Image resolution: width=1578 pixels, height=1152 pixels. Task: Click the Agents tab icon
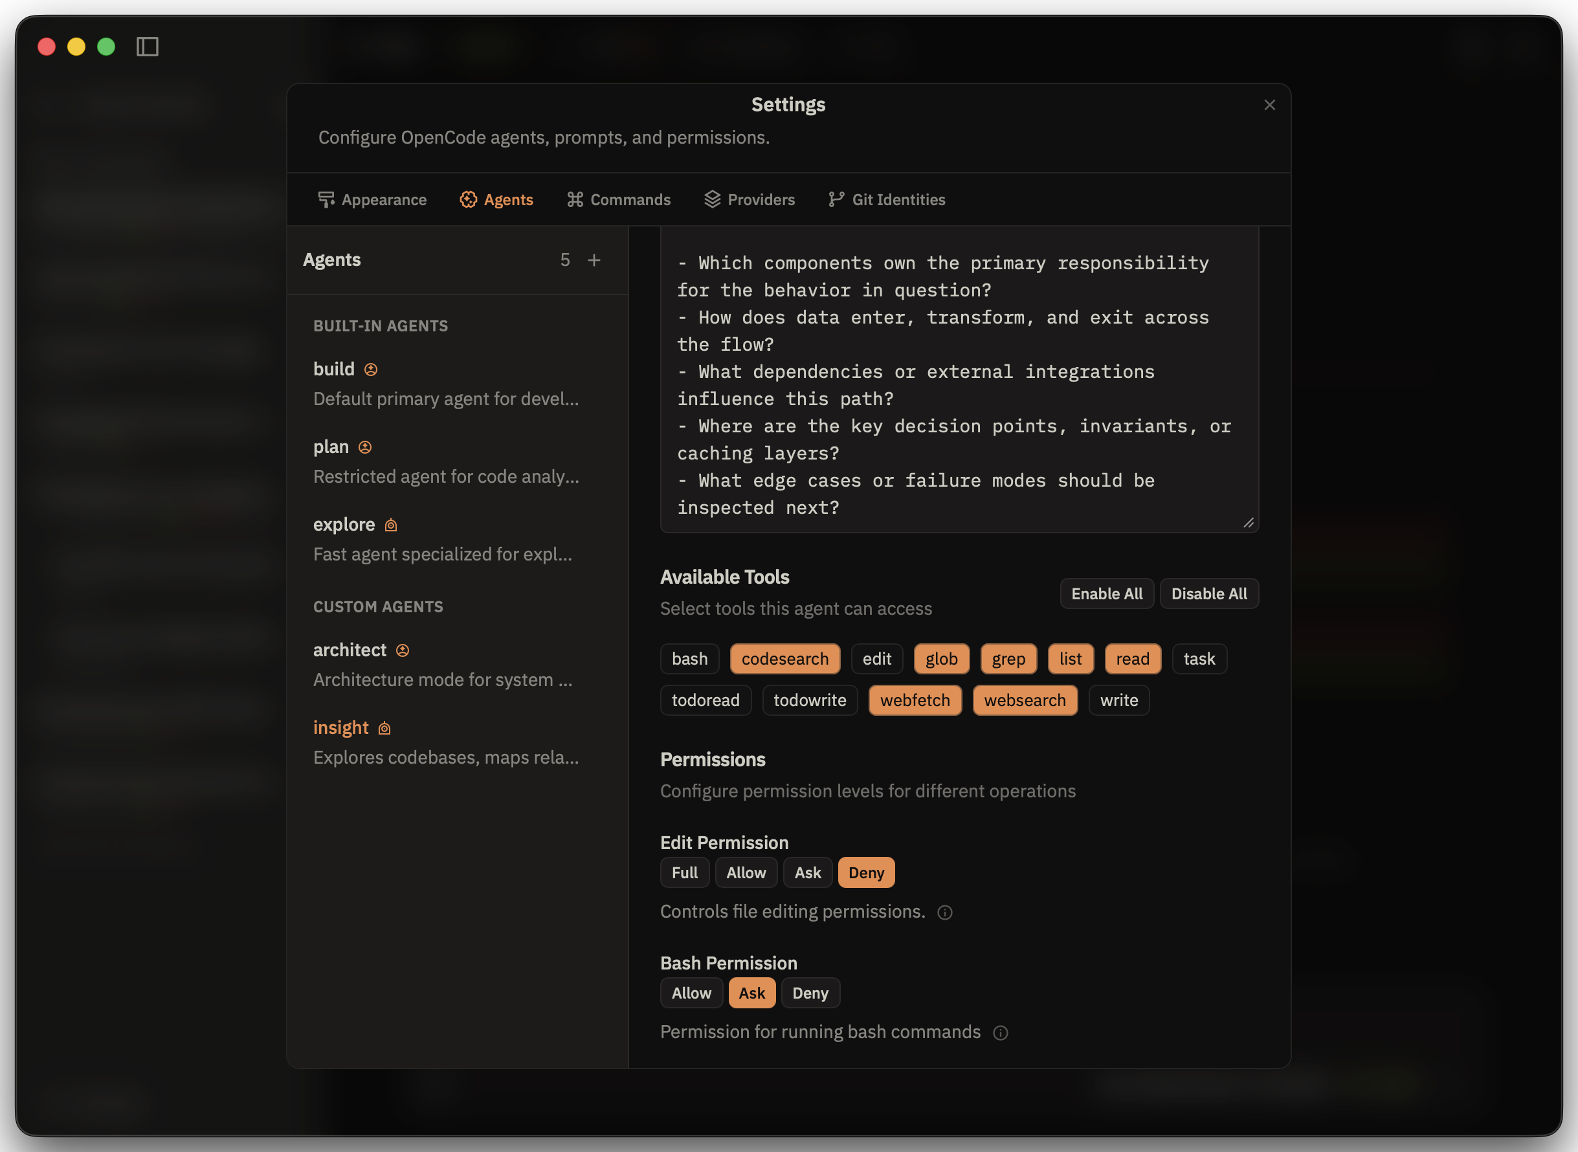pos(469,199)
